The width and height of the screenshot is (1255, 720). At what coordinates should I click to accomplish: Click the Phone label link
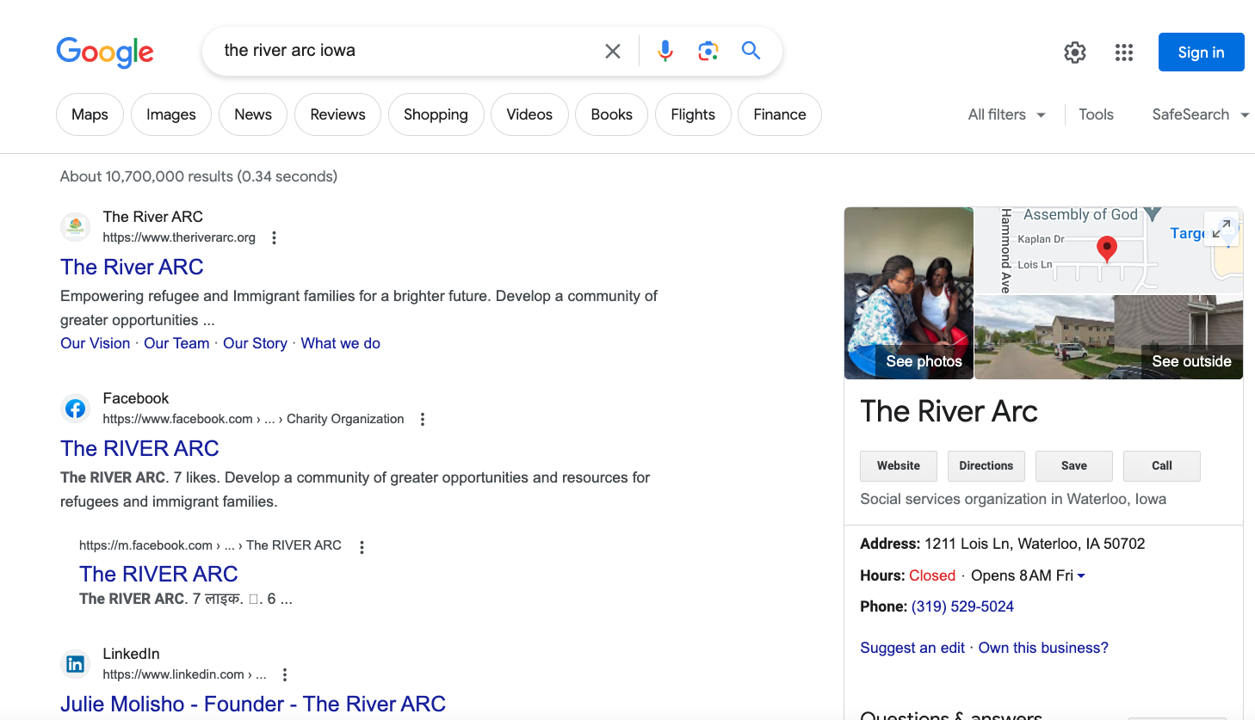883,606
